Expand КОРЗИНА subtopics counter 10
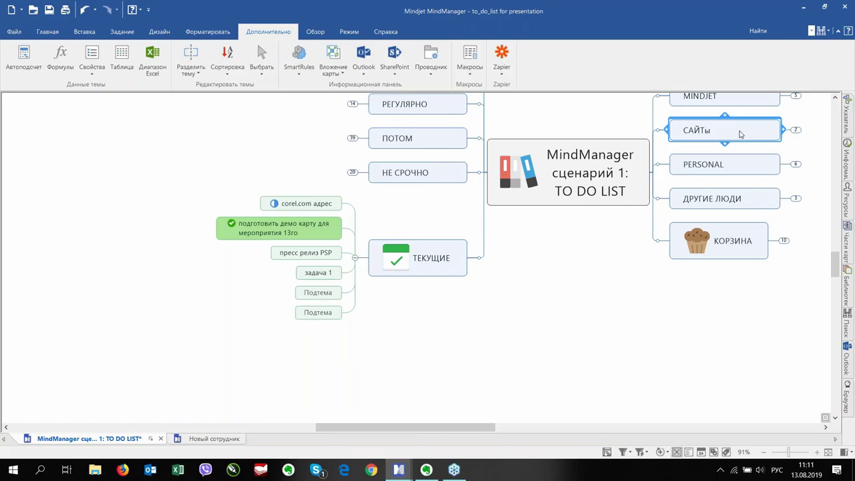 coord(784,240)
